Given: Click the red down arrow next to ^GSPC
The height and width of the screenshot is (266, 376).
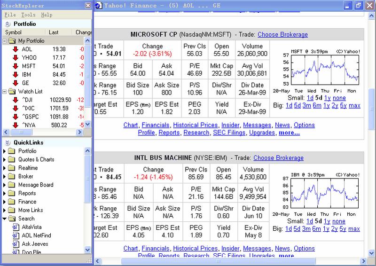Looking at the screenshot, I should [16, 117].
